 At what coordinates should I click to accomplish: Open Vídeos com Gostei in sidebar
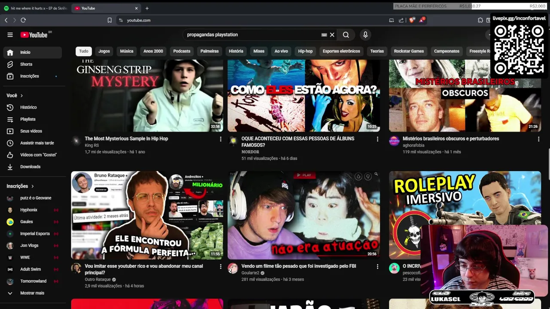coord(32,155)
